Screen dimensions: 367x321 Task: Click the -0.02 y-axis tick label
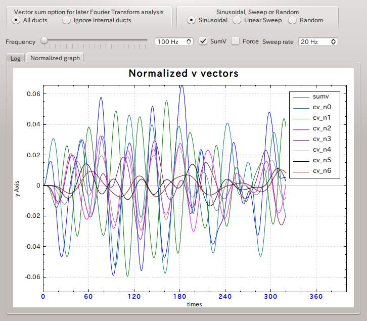[x=32, y=216]
